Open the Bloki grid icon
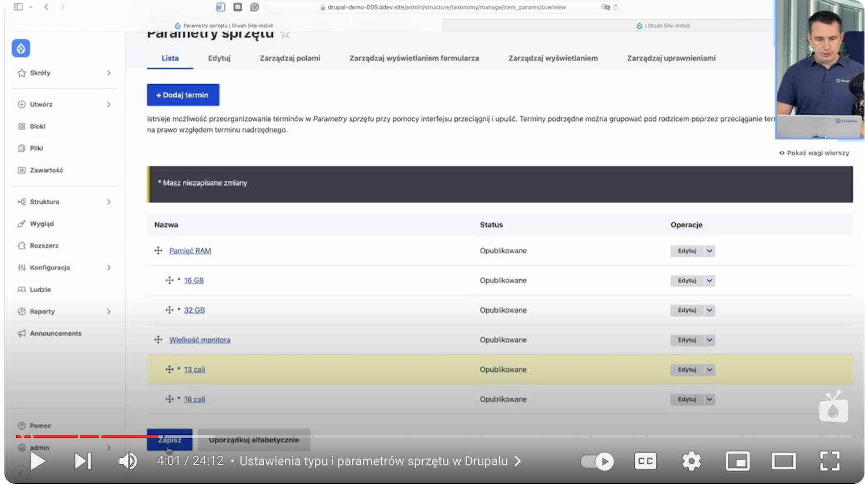 pyautogui.click(x=21, y=126)
